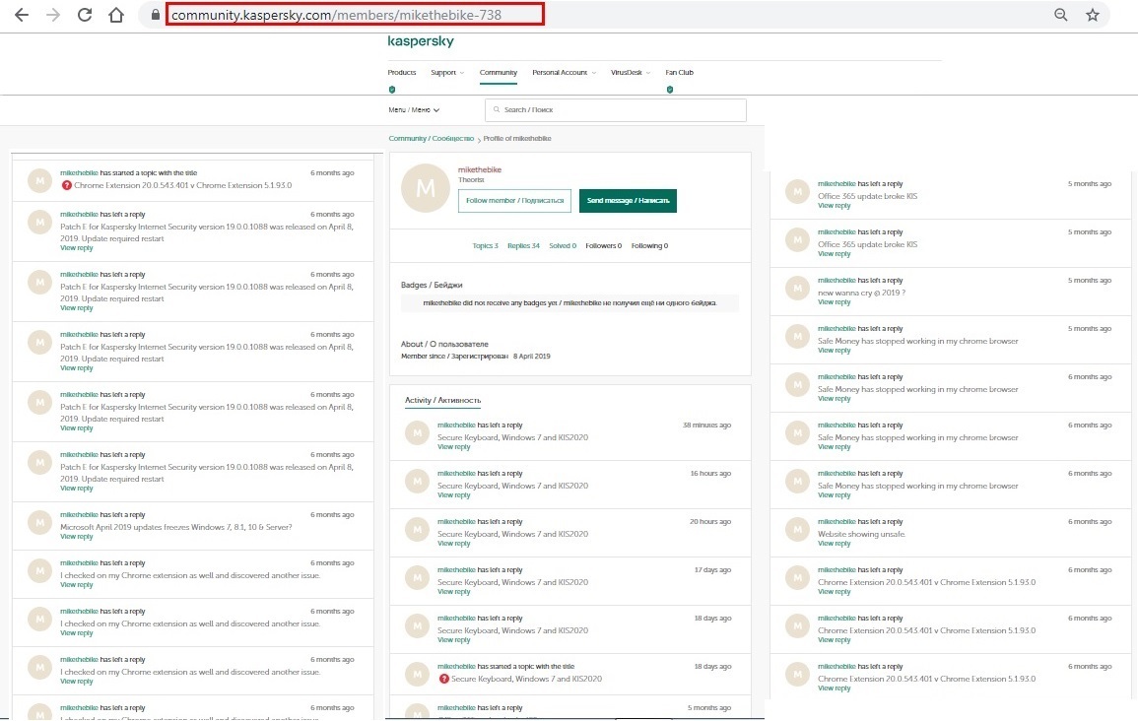Screen dimensions: 1138x721
Task: Reload the current page
Action: 84,15
